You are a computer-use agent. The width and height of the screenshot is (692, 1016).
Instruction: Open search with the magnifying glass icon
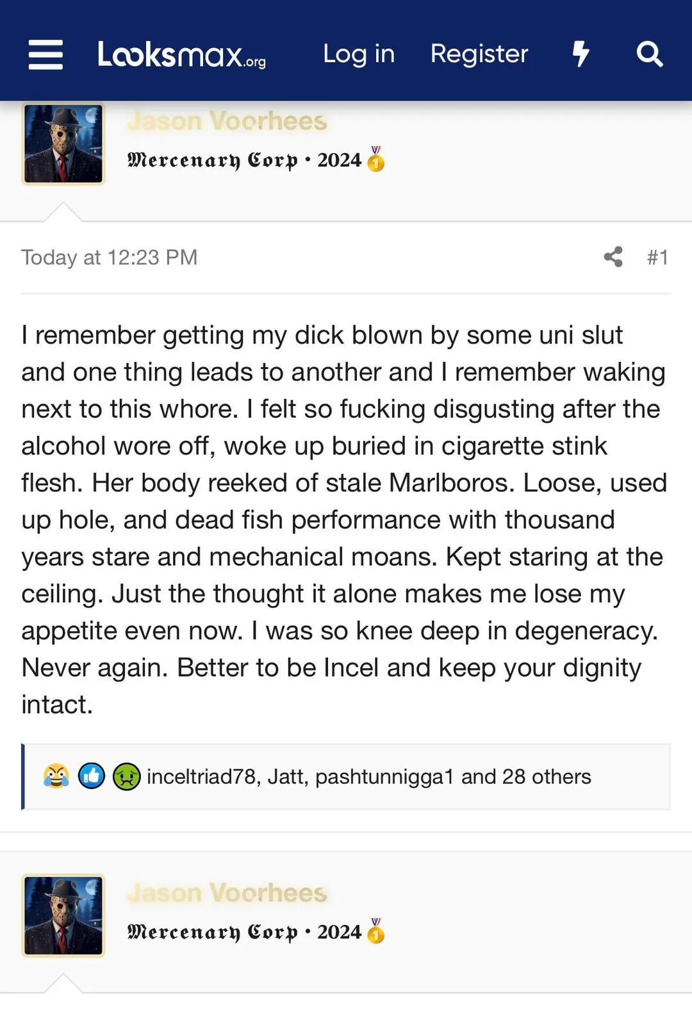tap(649, 54)
